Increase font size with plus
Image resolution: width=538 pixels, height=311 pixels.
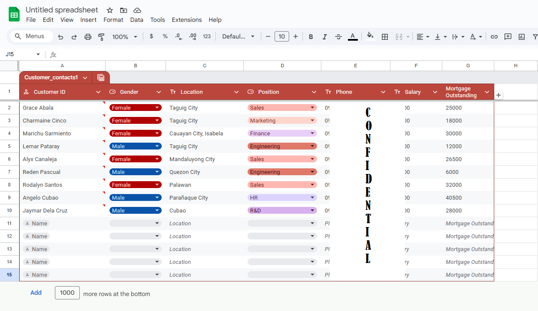click(296, 36)
